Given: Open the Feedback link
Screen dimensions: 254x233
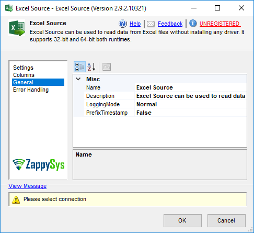Looking at the screenshot, I should (x=170, y=24).
